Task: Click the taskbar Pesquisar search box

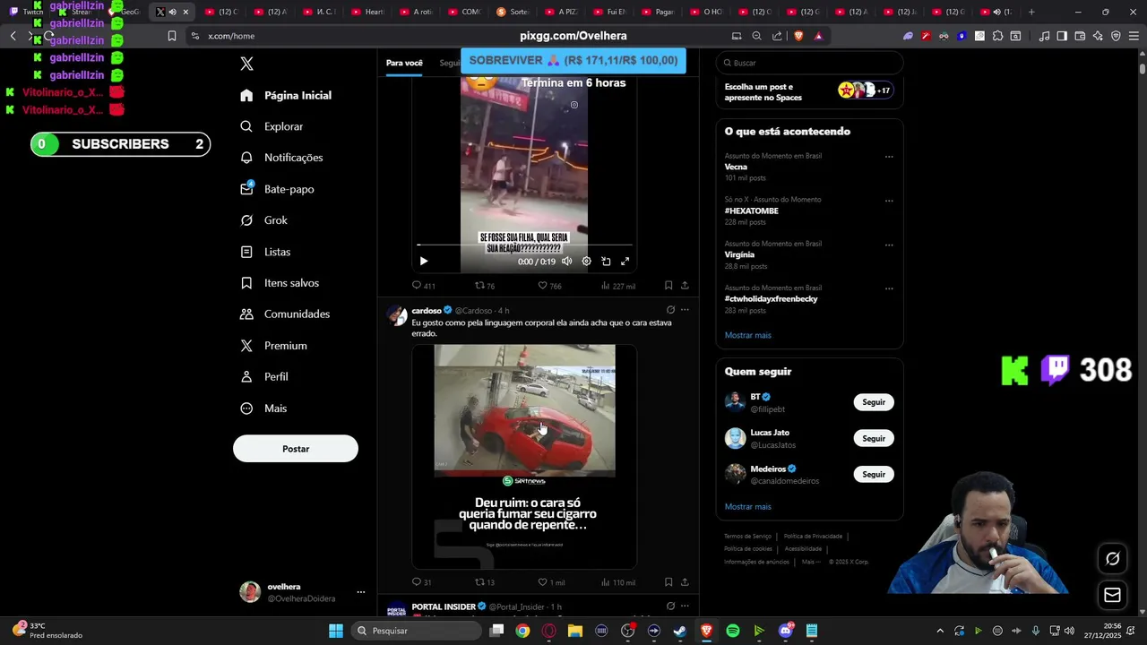Action: coord(416,631)
